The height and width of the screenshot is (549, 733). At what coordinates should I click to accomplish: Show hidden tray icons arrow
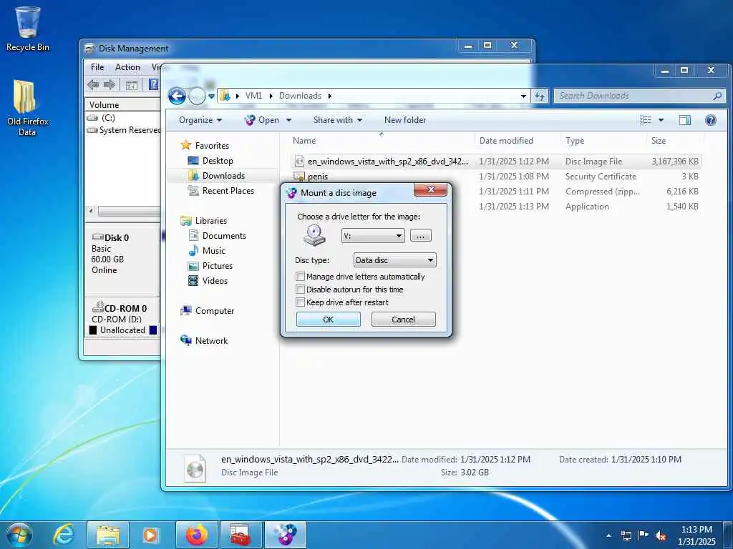[x=608, y=535]
